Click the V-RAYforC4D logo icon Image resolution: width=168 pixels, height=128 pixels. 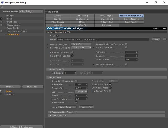tap(50, 28)
